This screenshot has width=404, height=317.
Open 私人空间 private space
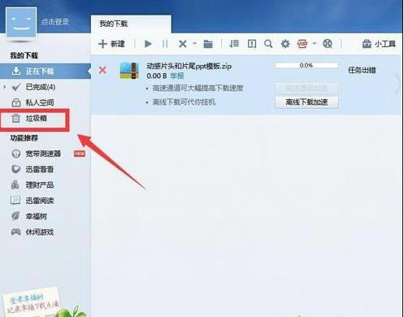pyautogui.click(x=40, y=102)
